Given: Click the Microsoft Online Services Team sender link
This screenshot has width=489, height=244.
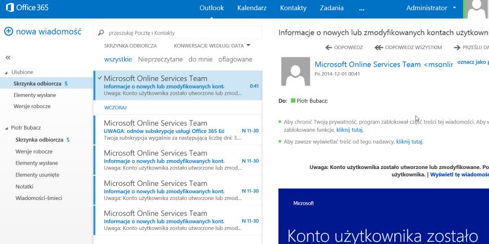Looking at the screenshot, I should (383, 64).
